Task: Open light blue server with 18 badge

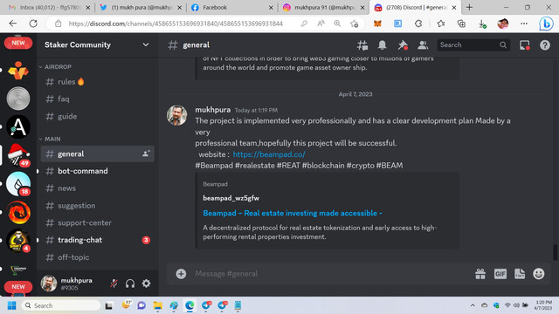Action: tap(18, 184)
